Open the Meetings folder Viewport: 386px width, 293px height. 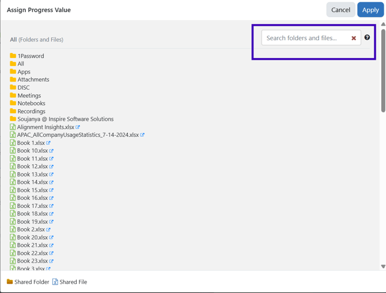point(29,95)
